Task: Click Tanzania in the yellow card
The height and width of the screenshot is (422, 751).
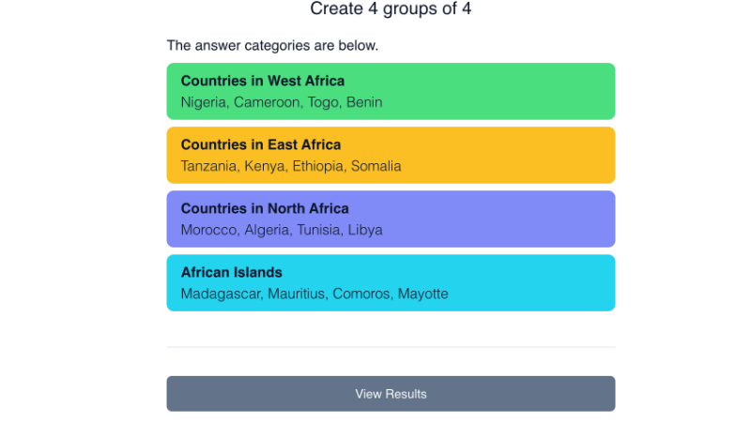Action: [x=208, y=166]
